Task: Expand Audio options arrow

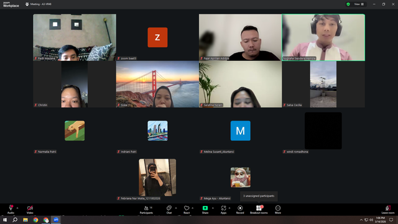Action: click(17, 208)
